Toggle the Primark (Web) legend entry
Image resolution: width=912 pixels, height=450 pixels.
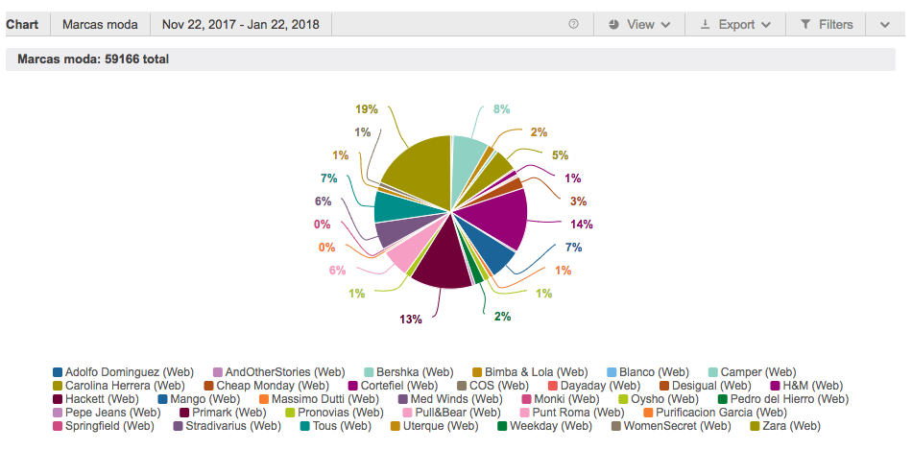(x=224, y=413)
